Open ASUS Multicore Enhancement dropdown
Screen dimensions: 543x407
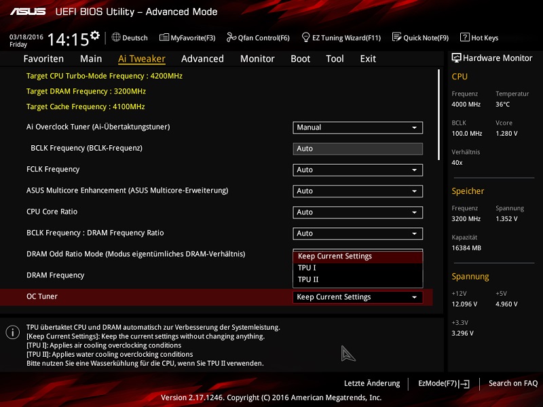coord(358,191)
